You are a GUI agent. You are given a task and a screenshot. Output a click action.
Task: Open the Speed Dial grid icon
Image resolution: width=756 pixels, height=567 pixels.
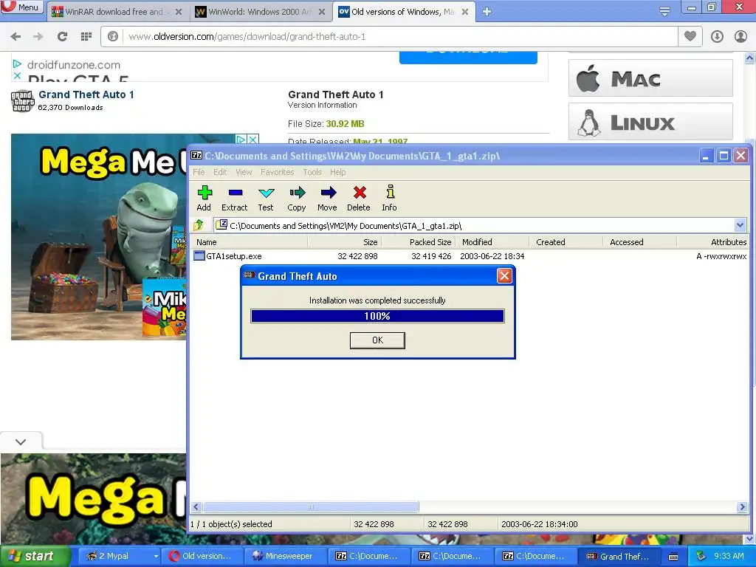pos(86,37)
